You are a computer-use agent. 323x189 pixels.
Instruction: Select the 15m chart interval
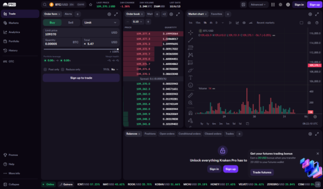198,23
